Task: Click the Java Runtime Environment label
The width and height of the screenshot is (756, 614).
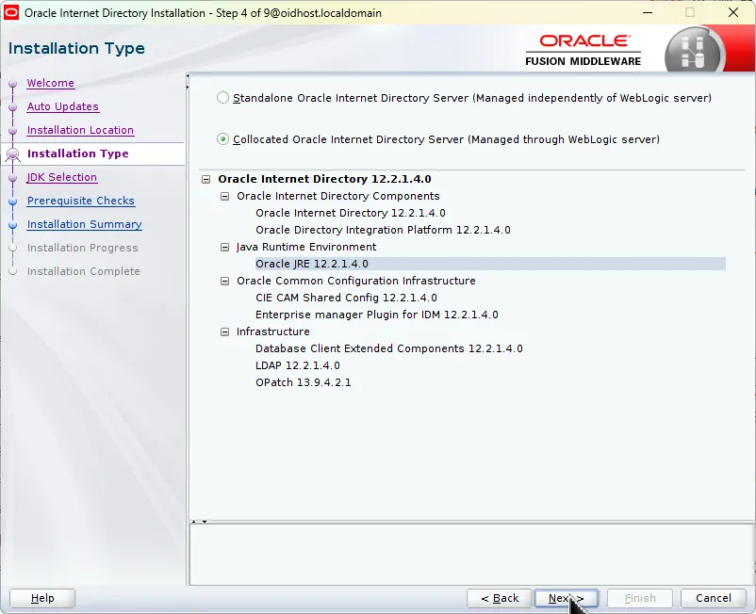Action: [306, 247]
